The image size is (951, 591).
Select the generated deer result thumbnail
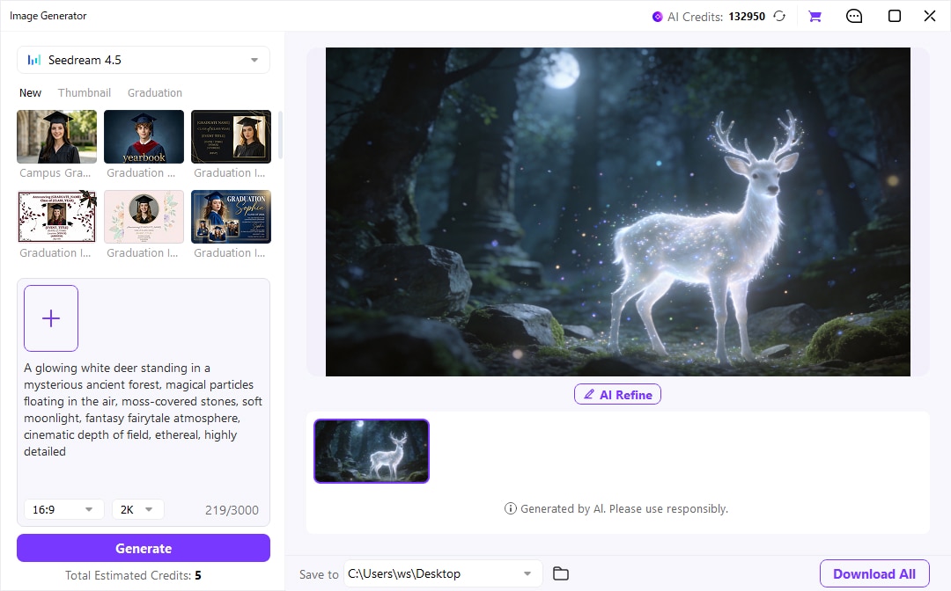point(372,451)
